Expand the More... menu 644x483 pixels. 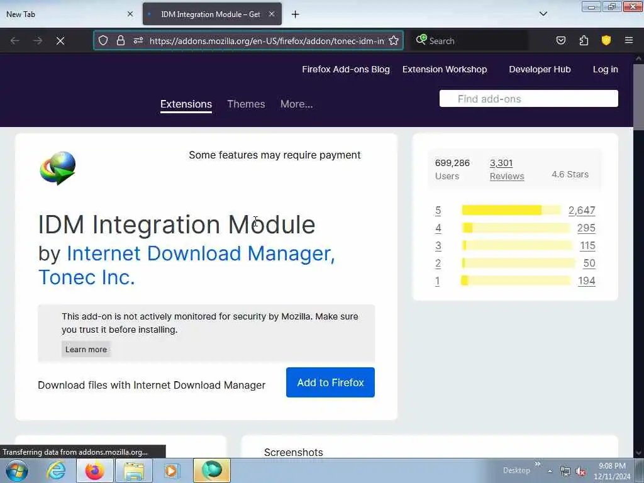tap(297, 104)
